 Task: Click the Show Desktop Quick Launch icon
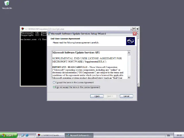pos(22,135)
